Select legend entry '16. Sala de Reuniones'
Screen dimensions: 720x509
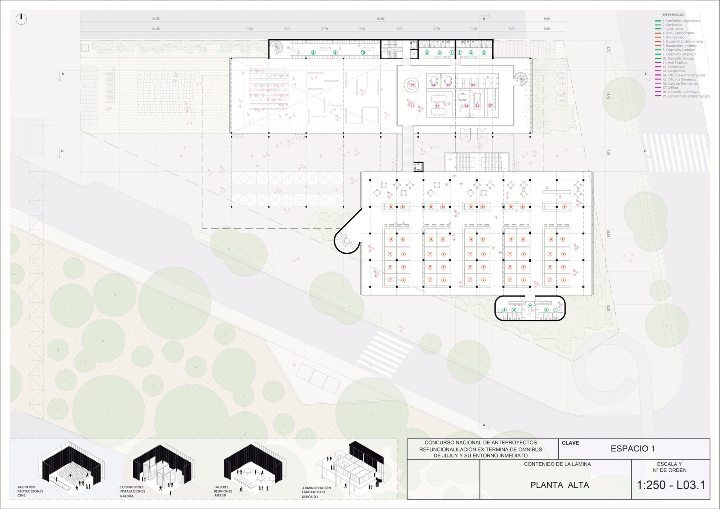[680, 84]
